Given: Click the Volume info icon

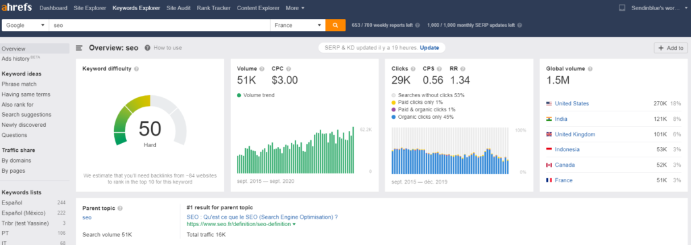Looking at the screenshot, I should (262, 69).
